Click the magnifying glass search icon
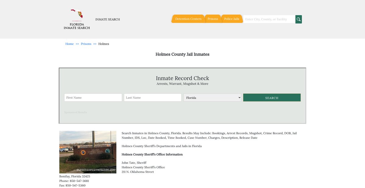The image size is (365, 188). point(299,19)
